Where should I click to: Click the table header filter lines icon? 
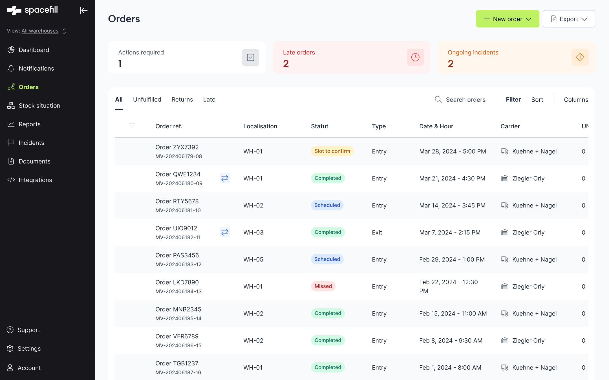coord(132,126)
